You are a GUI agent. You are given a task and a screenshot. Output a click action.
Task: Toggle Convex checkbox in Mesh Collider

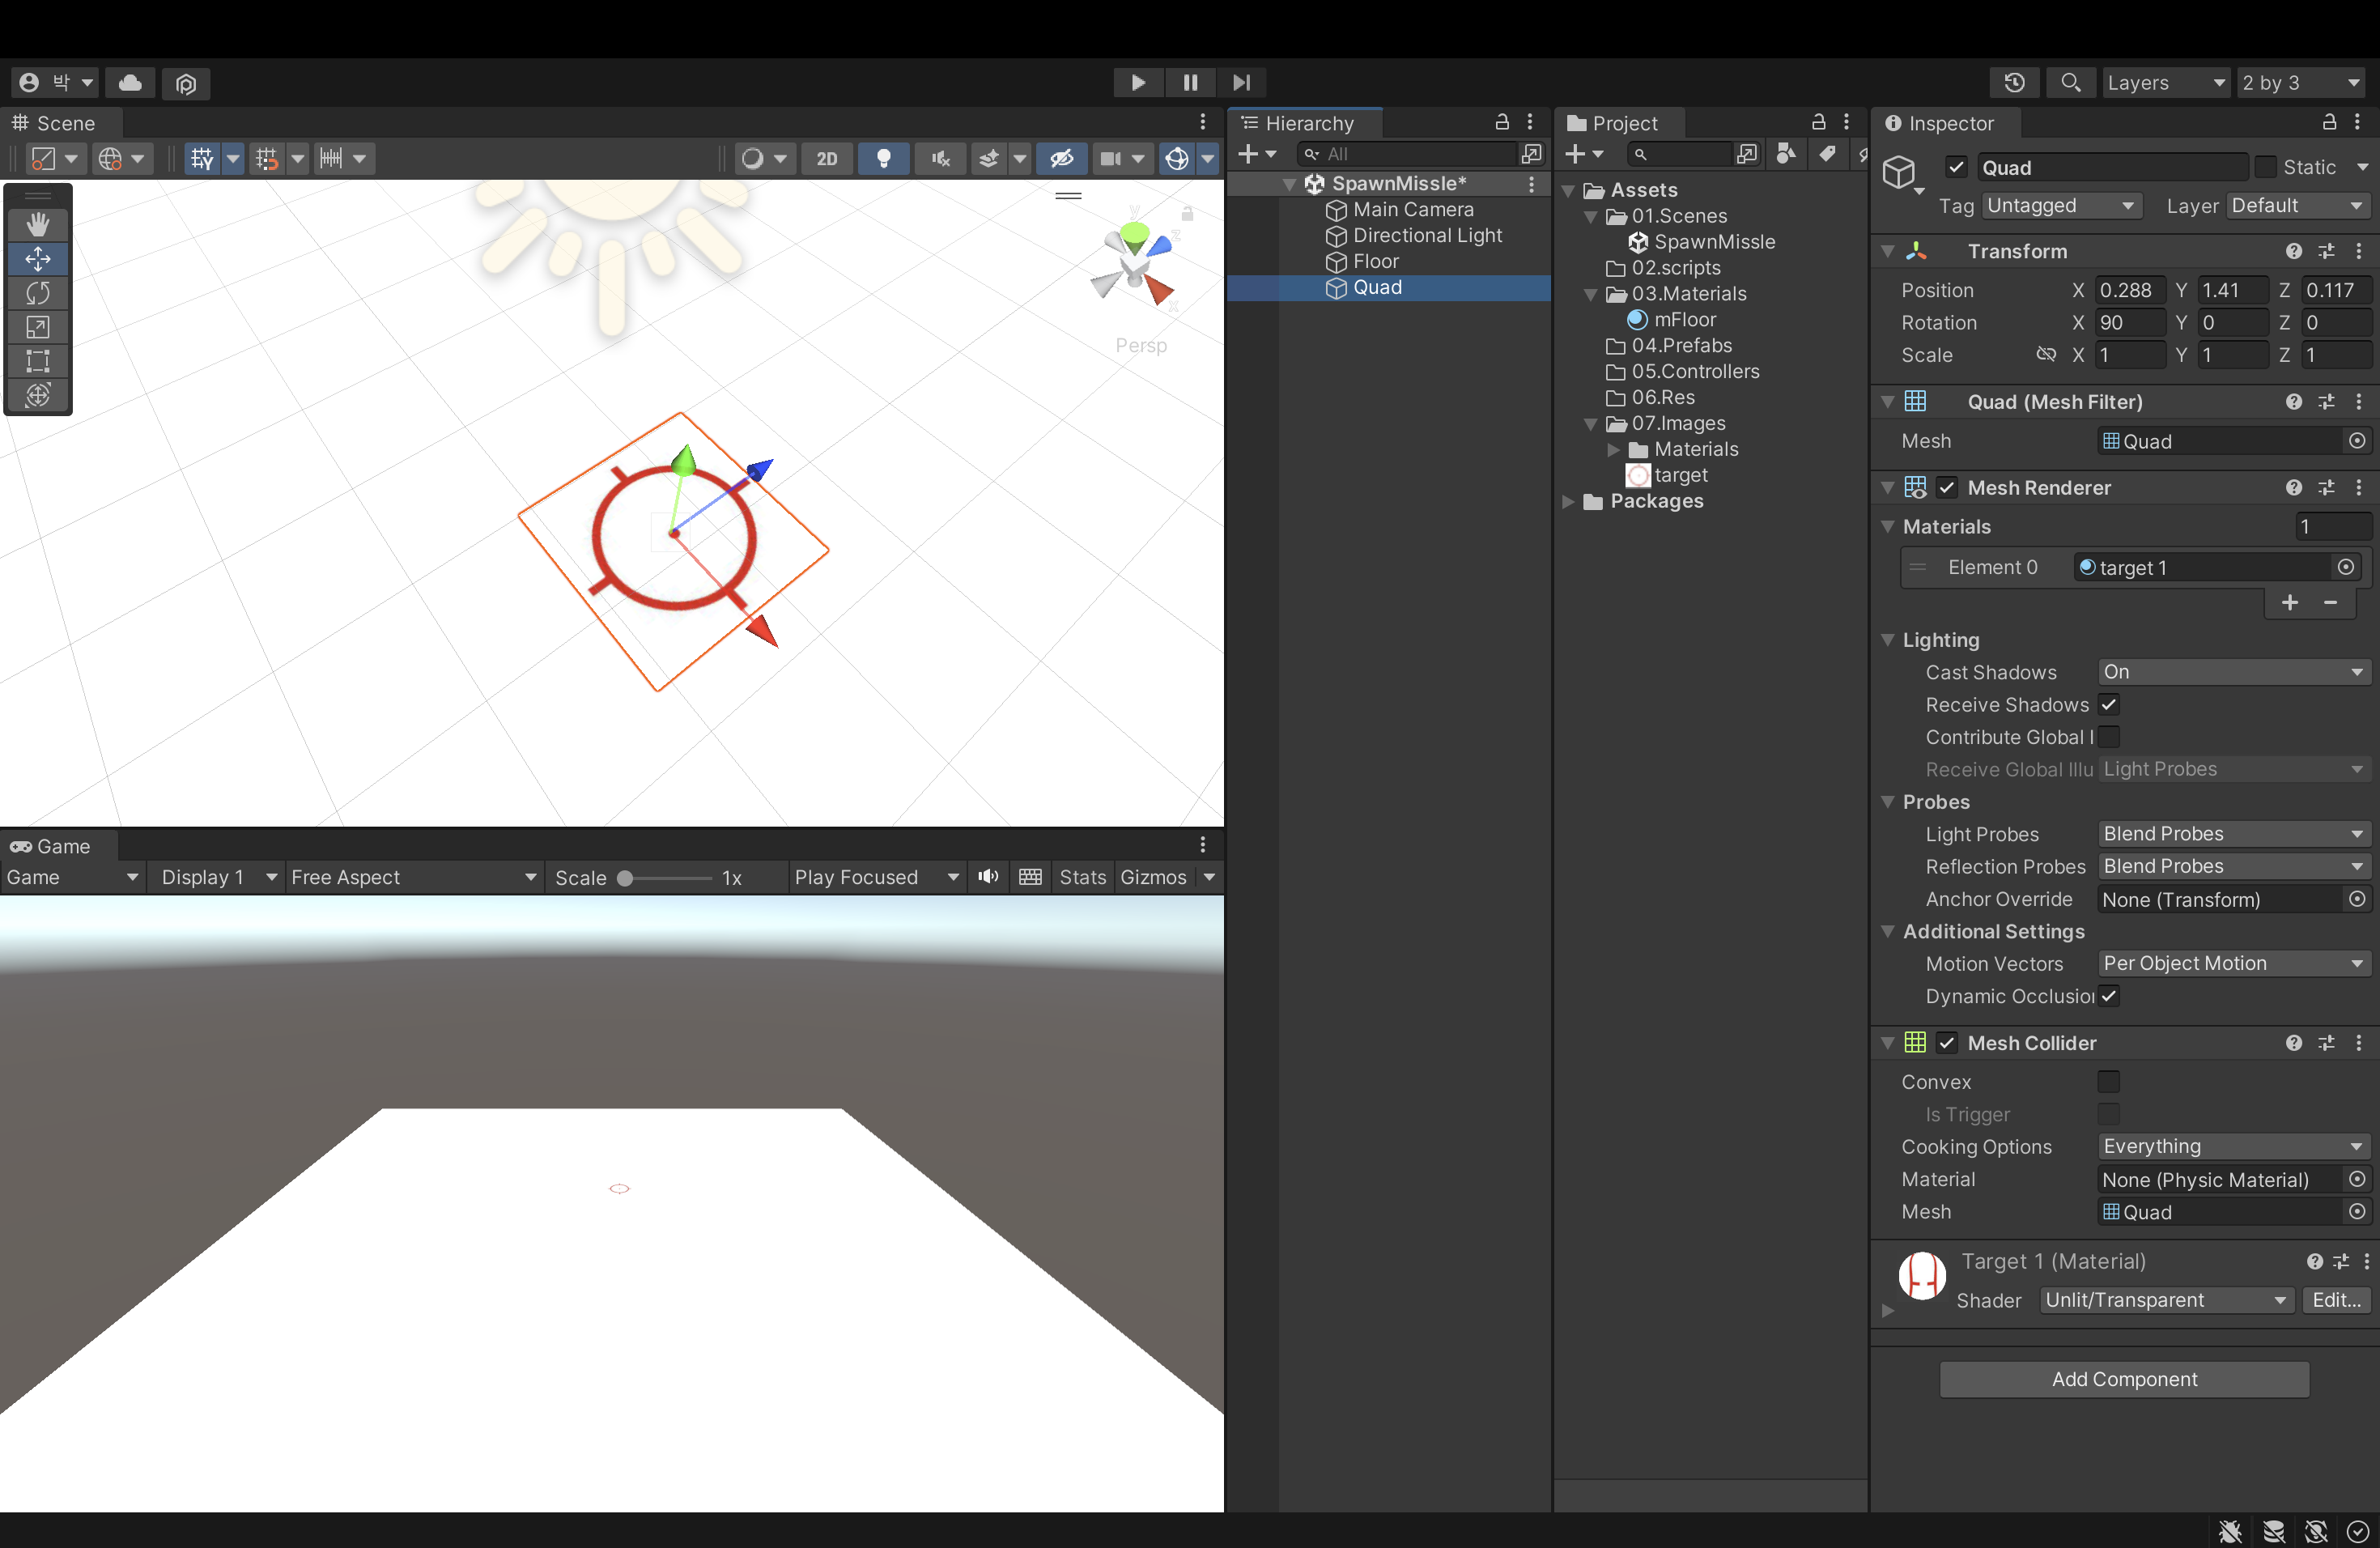point(2109,1081)
